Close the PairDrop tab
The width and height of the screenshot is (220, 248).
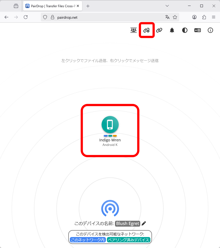78,6
